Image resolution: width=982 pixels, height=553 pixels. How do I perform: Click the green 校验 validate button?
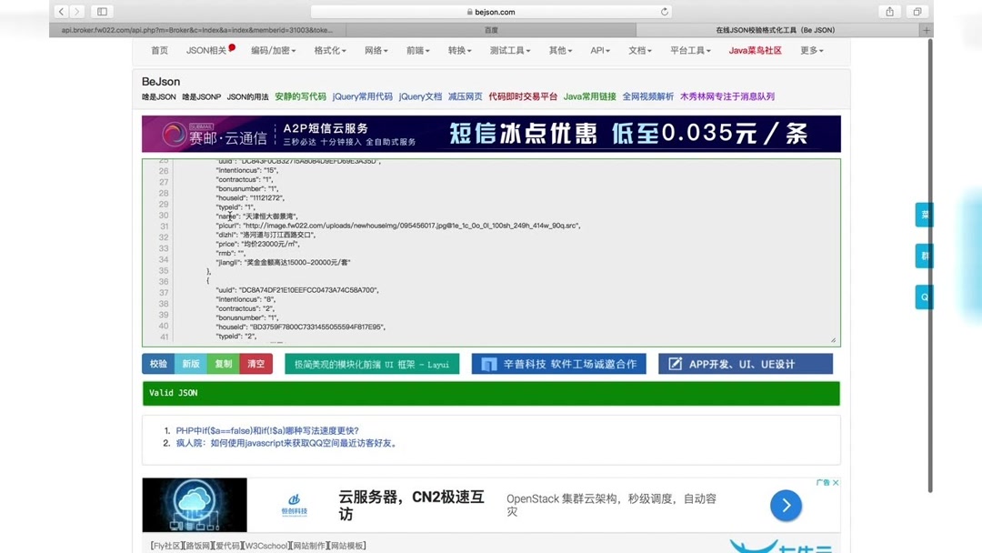pos(156,363)
